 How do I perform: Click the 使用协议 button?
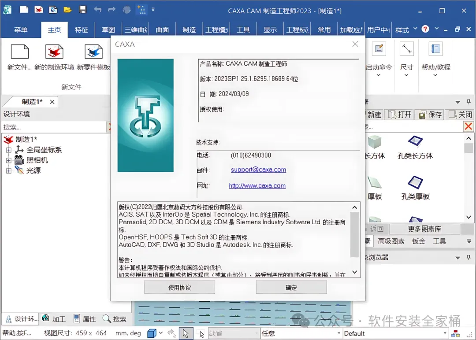pyautogui.click(x=179, y=288)
